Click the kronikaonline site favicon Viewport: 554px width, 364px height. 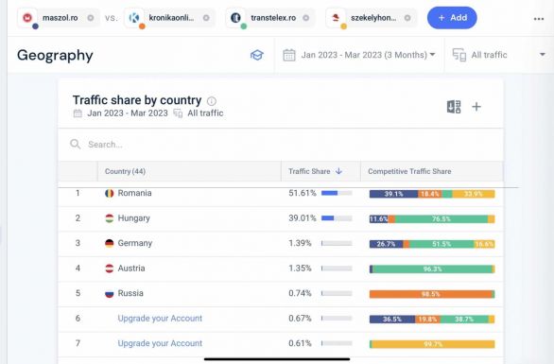134,17
